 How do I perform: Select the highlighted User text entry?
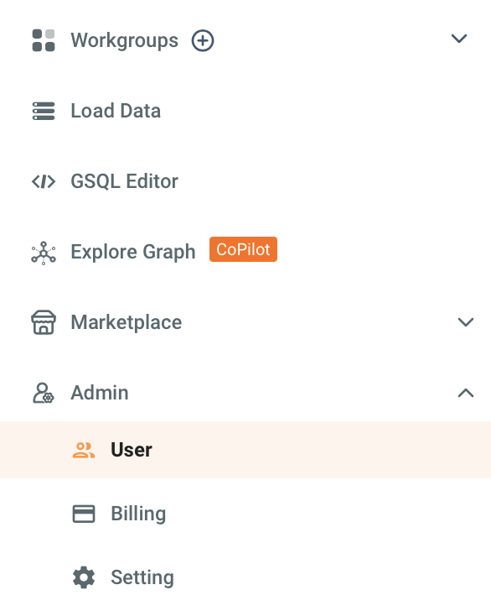click(132, 450)
